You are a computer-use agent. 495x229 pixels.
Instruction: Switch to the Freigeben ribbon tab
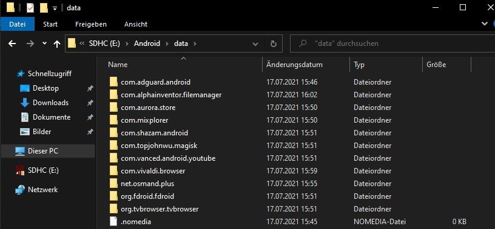91,24
